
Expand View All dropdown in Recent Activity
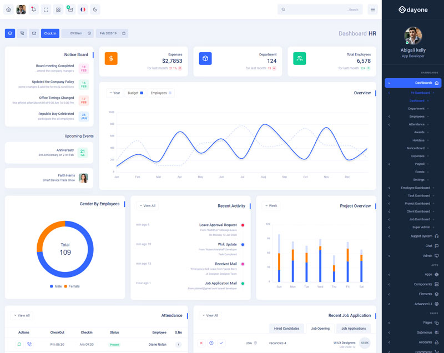pyautogui.click(x=147, y=205)
